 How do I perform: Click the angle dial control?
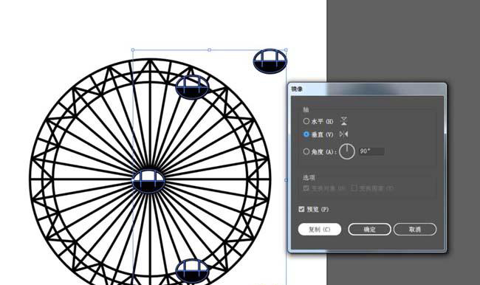click(x=347, y=151)
